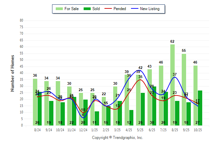Click the Copyright Trendgraphix, Inc. text
Viewport: 217px width, 146px height.
coord(118,138)
